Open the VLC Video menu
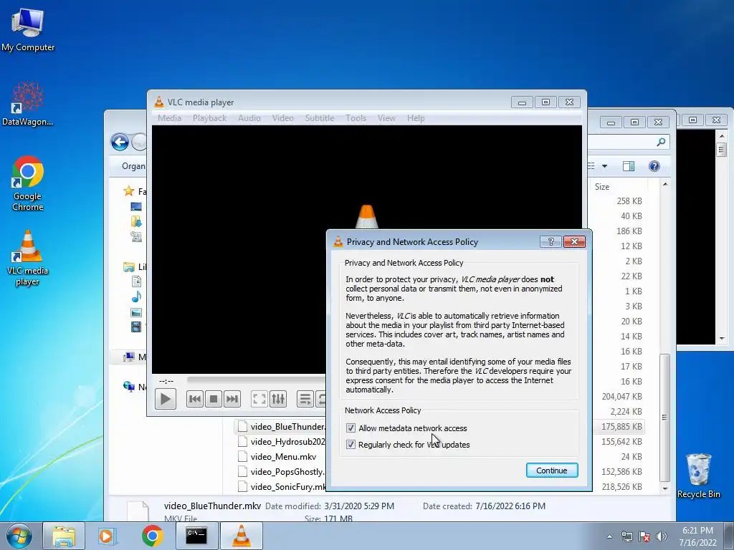734x550 pixels. click(x=282, y=118)
